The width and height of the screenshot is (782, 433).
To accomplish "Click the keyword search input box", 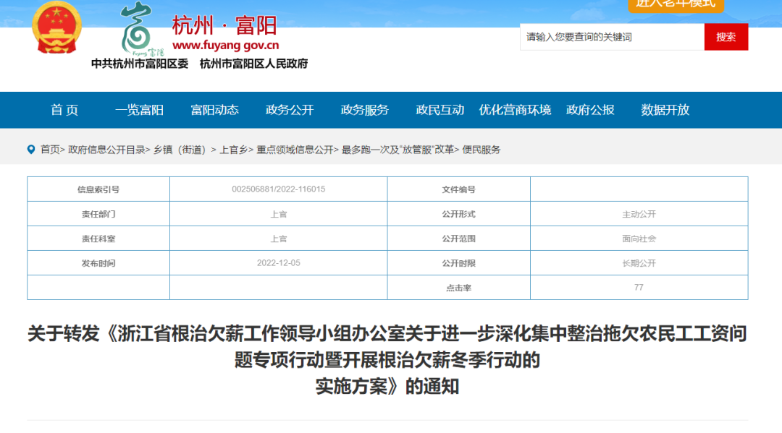I will click(610, 36).
